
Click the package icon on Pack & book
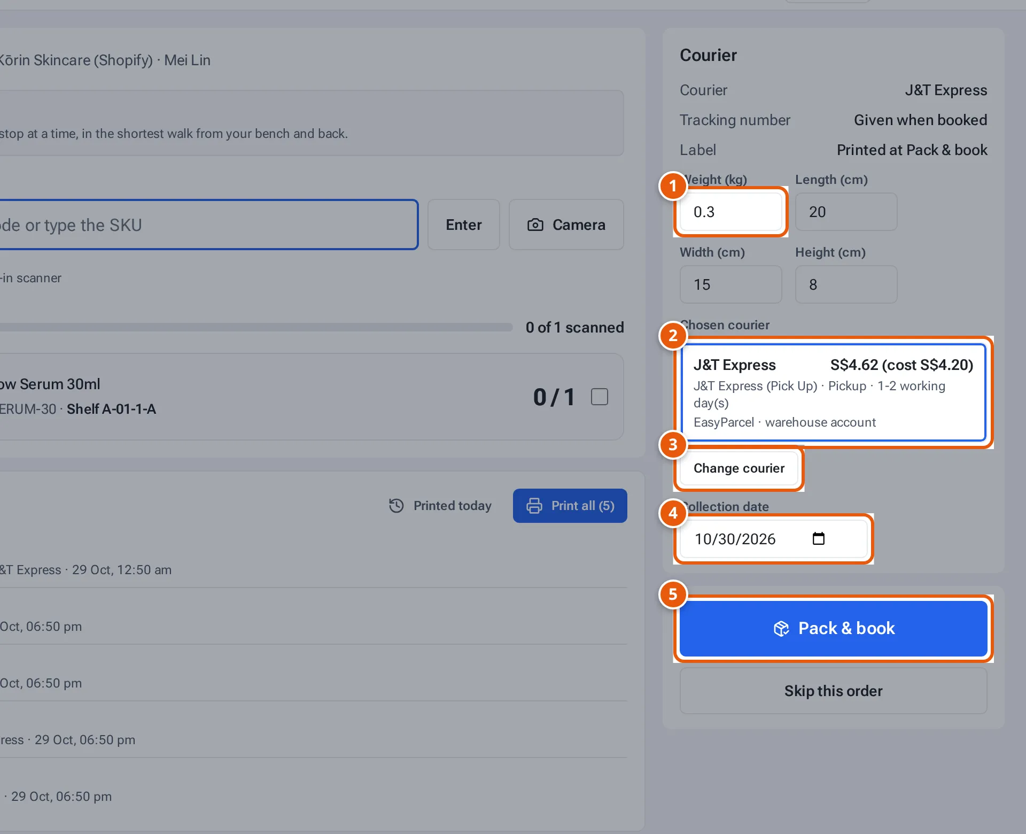(x=781, y=629)
